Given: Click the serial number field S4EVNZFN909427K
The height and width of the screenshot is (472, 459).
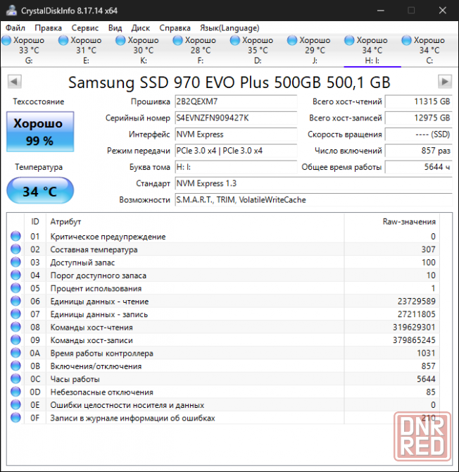Looking at the screenshot, I should click(236, 118).
